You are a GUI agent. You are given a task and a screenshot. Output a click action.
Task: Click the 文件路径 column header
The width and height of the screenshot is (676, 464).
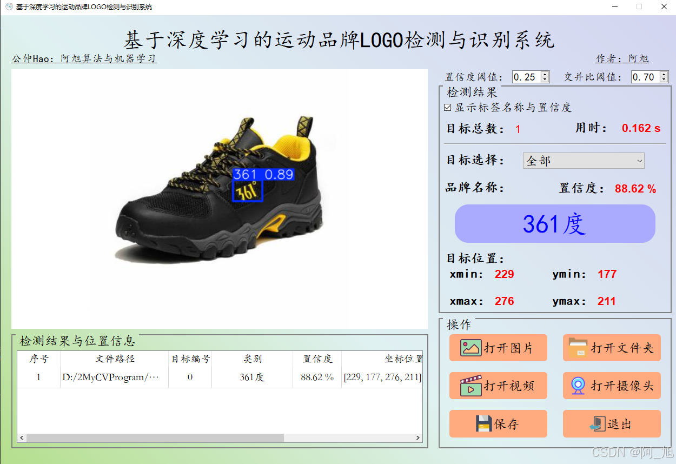point(115,359)
